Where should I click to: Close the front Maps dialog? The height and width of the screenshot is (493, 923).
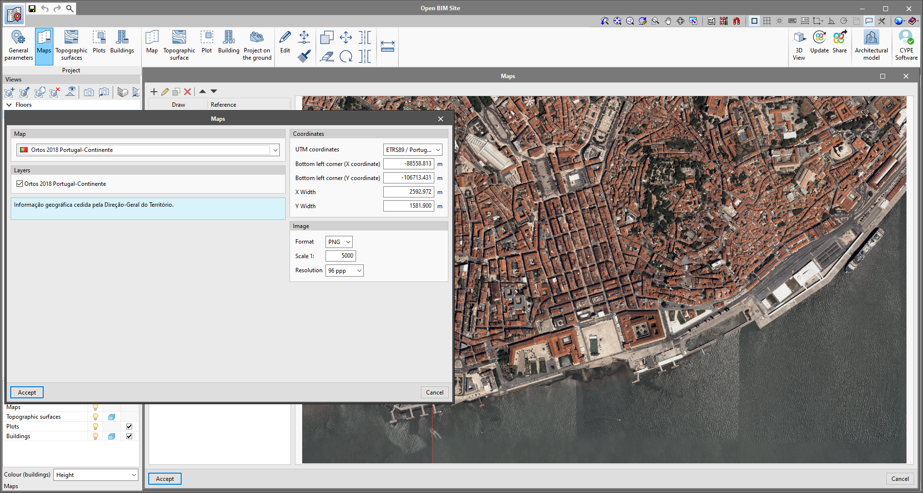click(x=441, y=119)
